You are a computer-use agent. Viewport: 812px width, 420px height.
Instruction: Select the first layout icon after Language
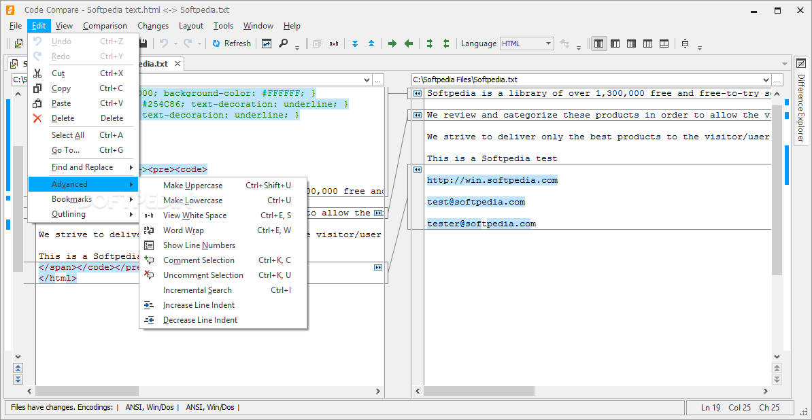click(x=598, y=43)
